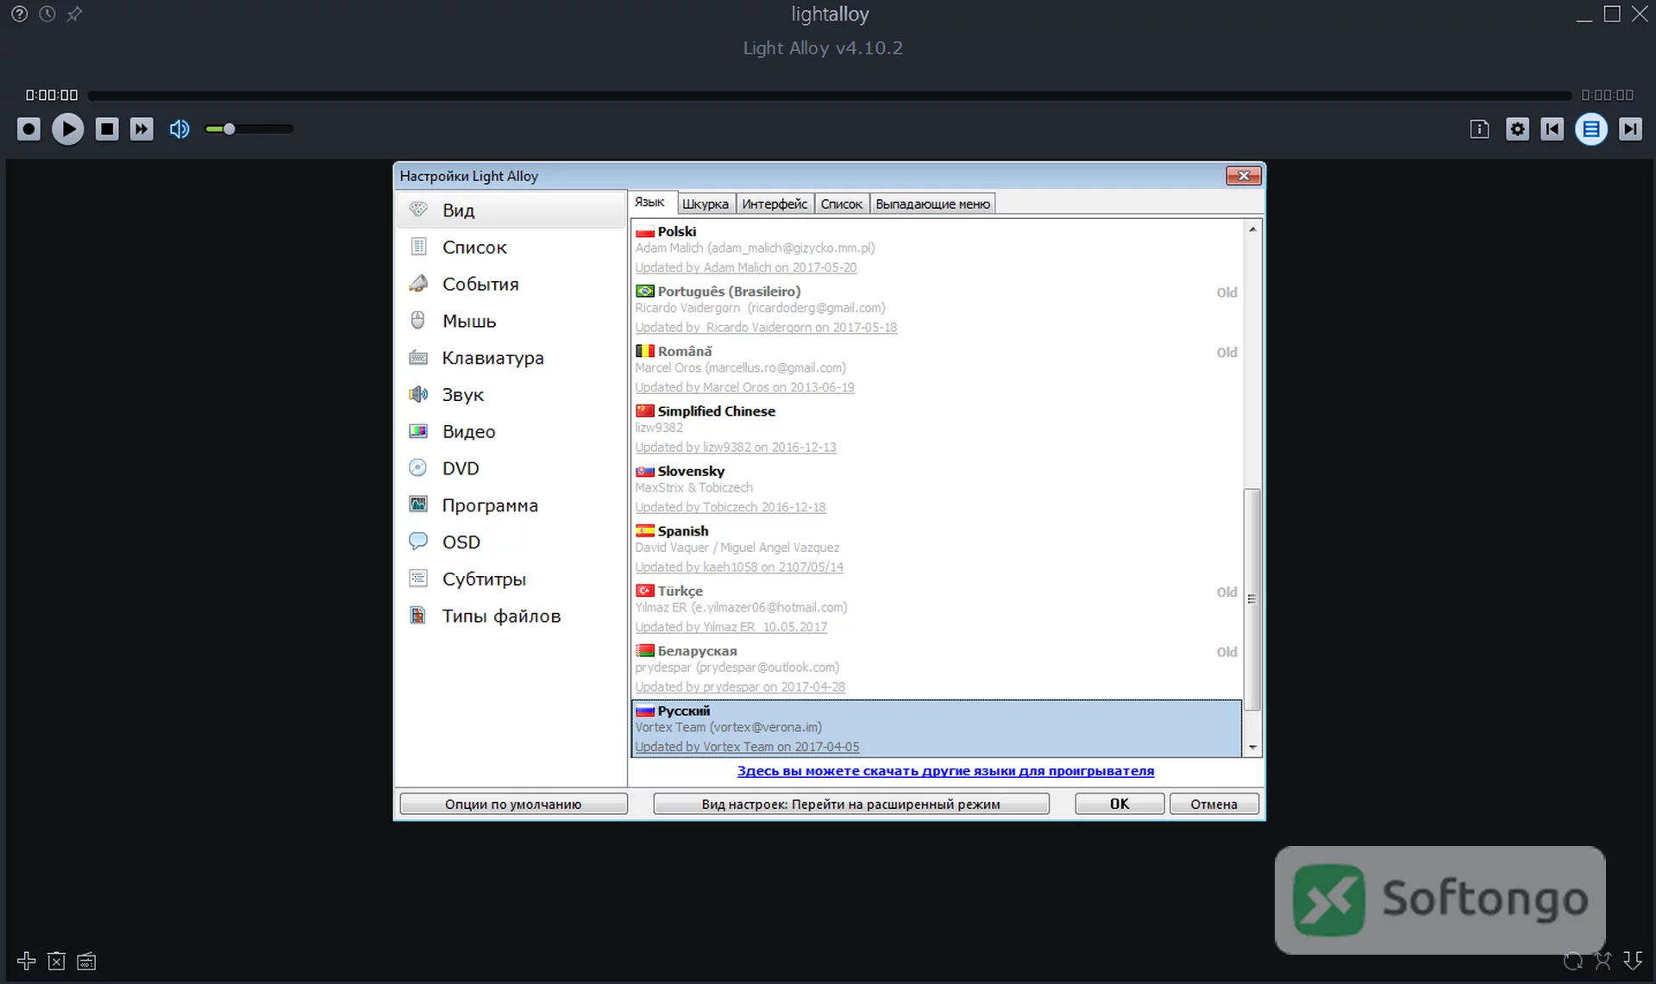Add a file with the plus icon
This screenshot has width=1656, height=984.
[26, 961]
